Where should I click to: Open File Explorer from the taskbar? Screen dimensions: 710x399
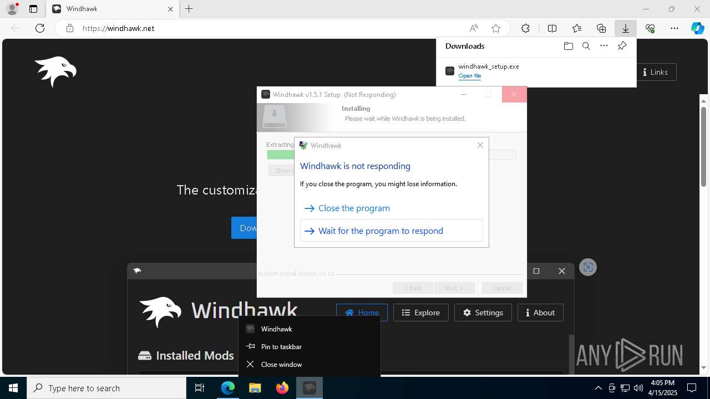[x=255, y=388]
